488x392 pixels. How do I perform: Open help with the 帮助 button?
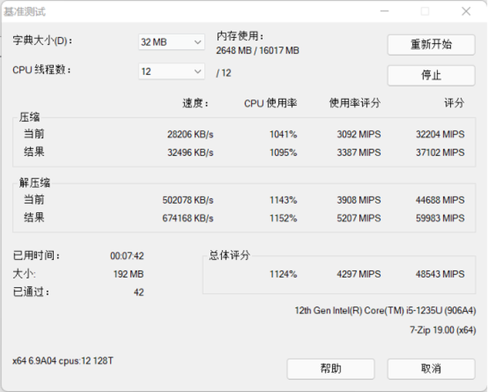(x=330, y=369)
